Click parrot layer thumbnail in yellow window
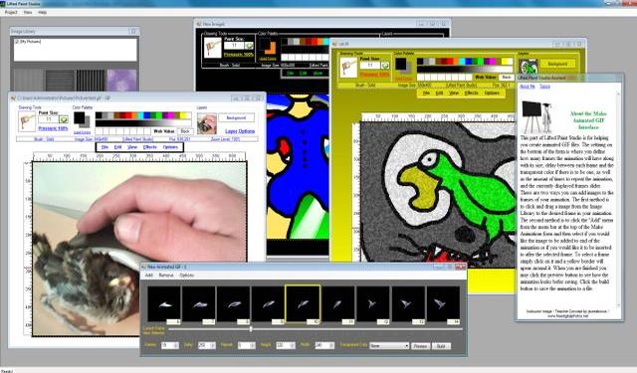Viewport: 637px width, 373px height. [529, 67]
